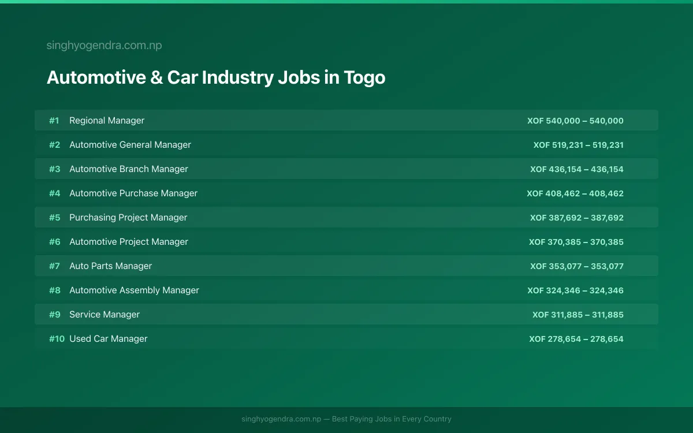
Task: Click the footer Best Paying Jobs in Every Country
Action: click(x=392, y=419)
